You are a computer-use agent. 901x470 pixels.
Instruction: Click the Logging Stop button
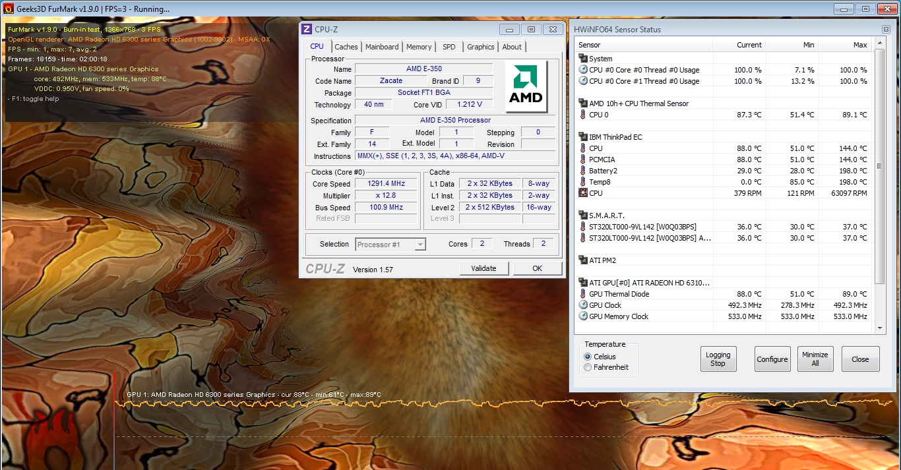click(x=718, y=359)
